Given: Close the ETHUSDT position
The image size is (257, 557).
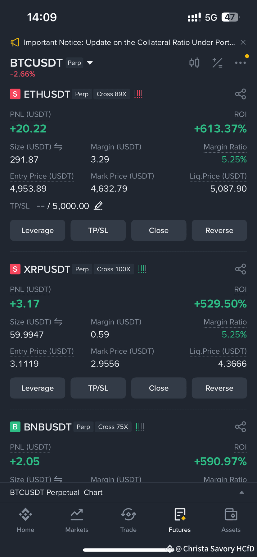Looking at the screenshot, I should (159, 230).
